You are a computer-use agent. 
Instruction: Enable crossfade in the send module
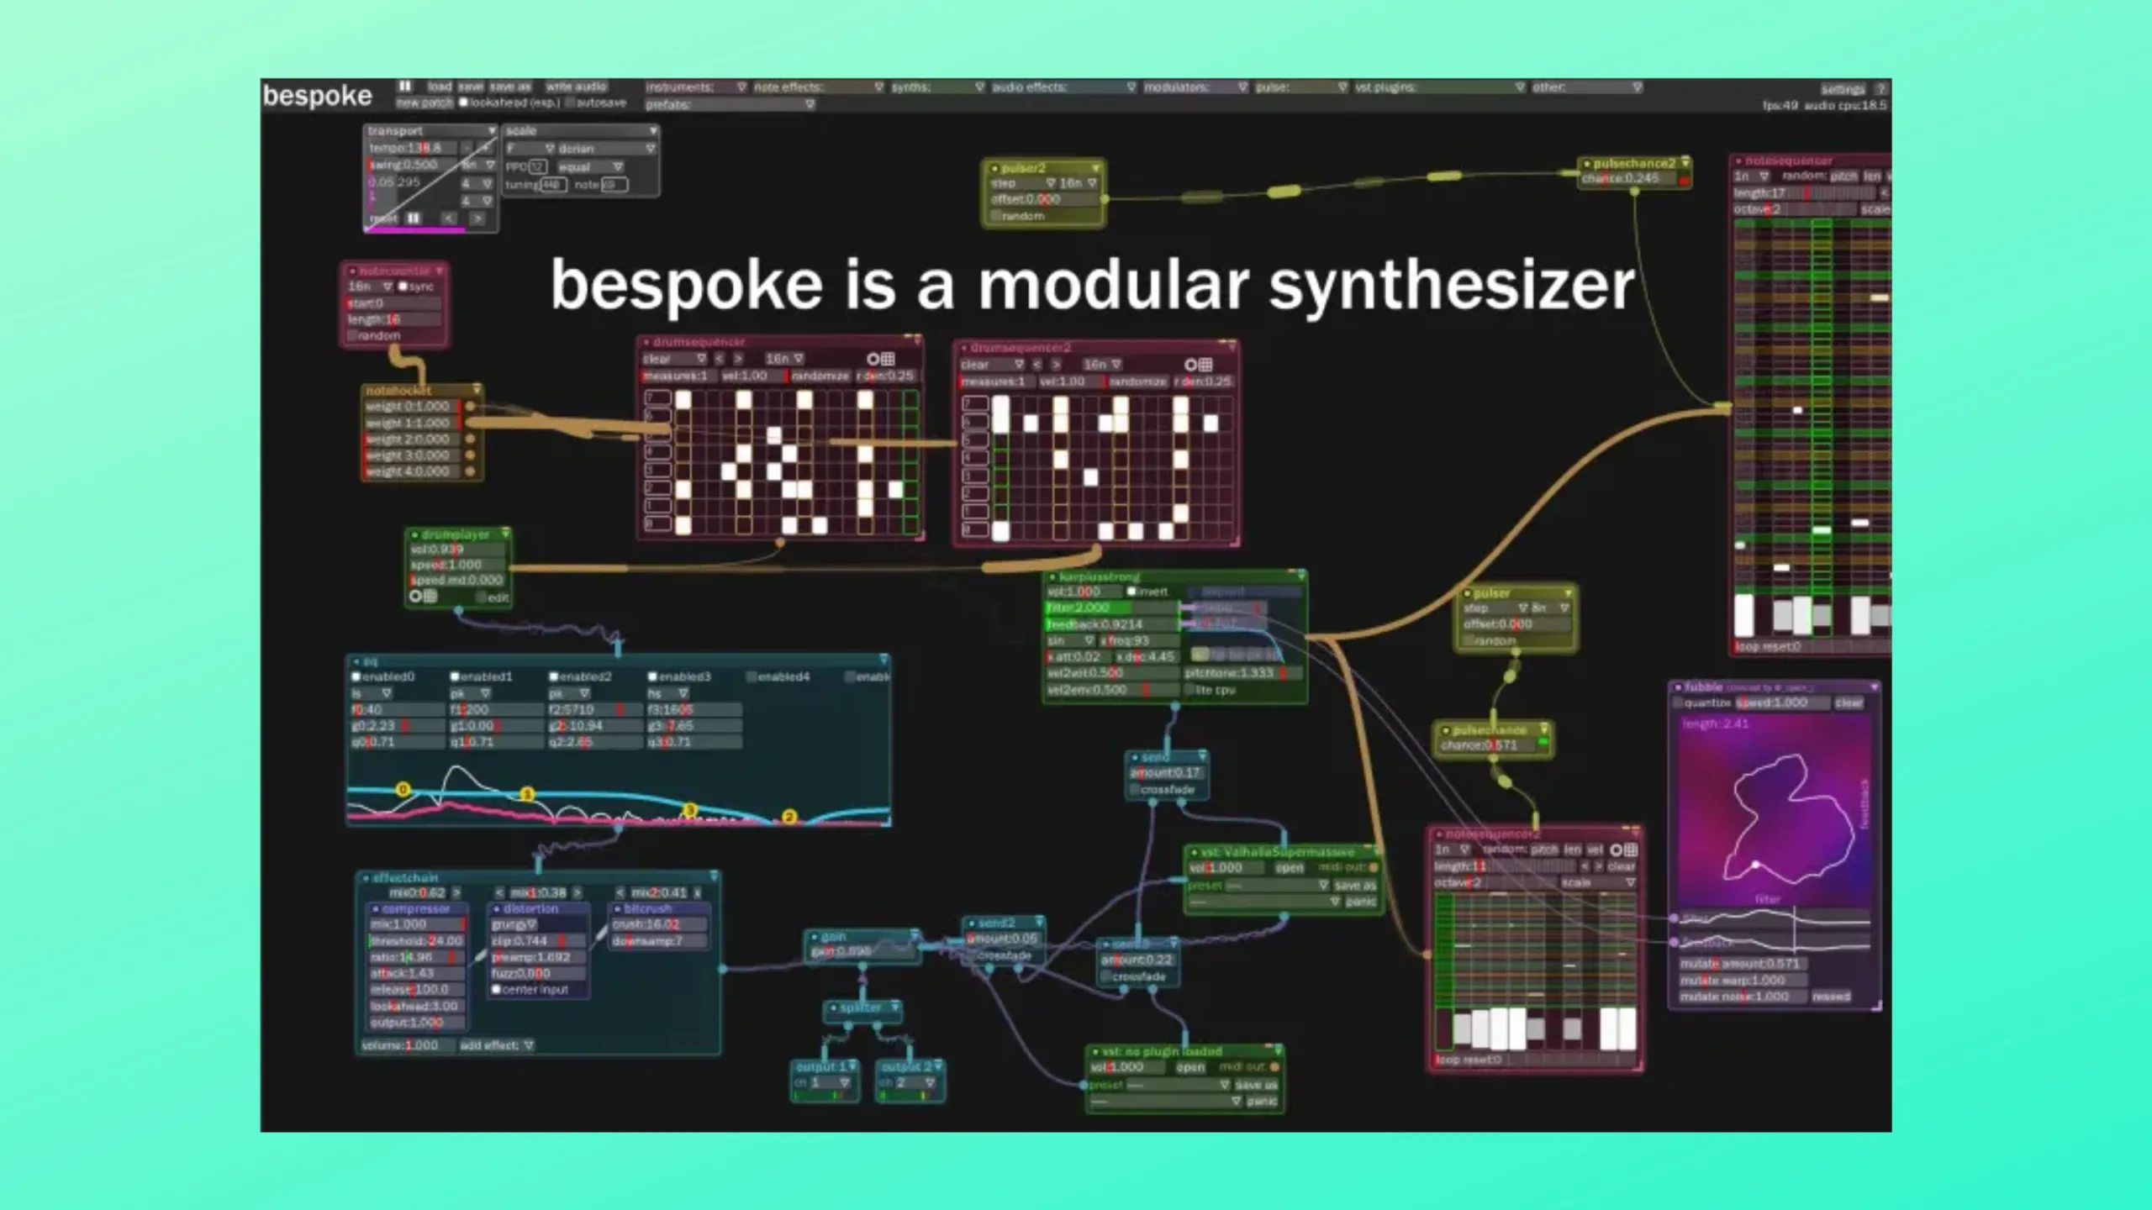[x=1135, y=790]
